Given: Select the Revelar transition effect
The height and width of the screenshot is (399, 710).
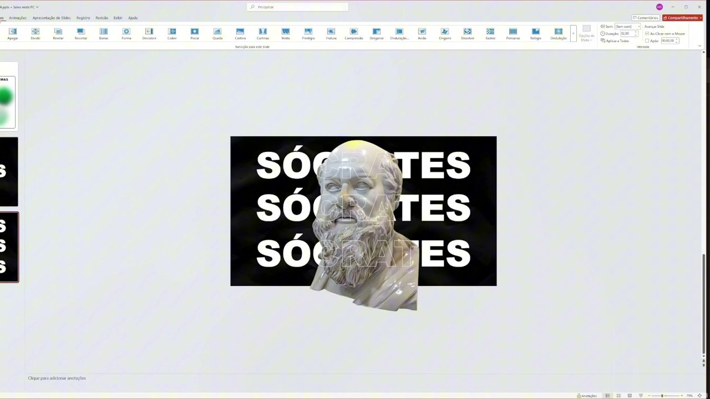Looking at the screenshot, I should [x=58, y=34].
